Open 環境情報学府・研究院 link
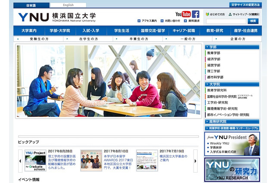This screenshot has height=183, width=276. (223, 109)
